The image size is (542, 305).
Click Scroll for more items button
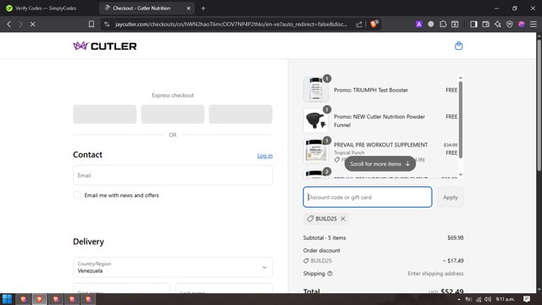coord(380,164)
